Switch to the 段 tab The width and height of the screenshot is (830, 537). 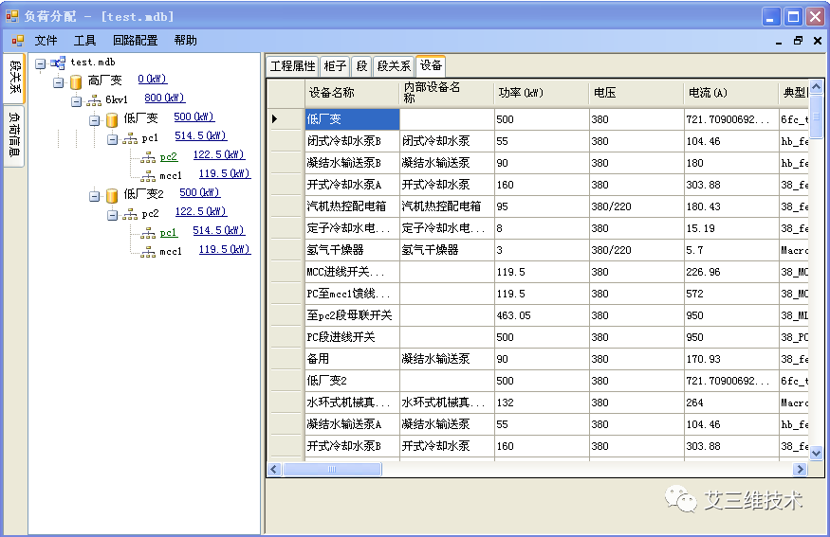coord(361,66)
